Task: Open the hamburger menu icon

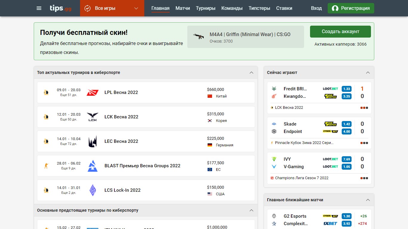Action: coord(39,8)
